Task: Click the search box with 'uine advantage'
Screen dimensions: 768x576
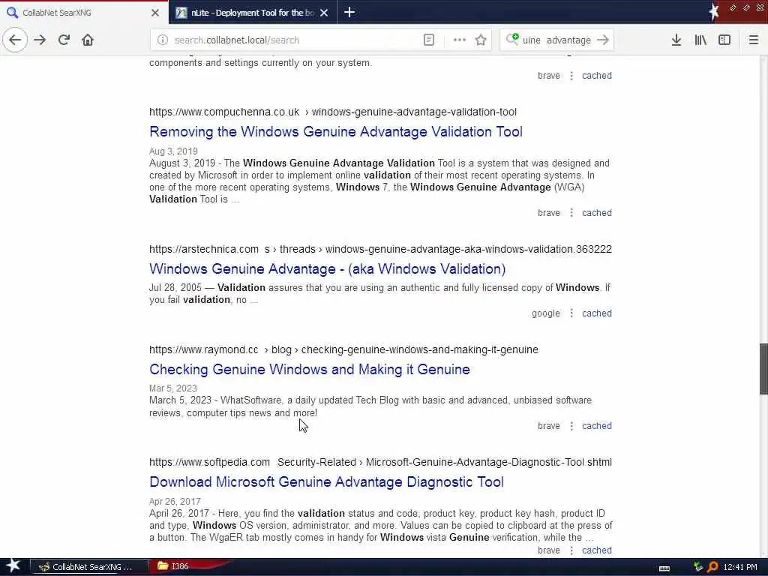Action: tap(556, 40)
